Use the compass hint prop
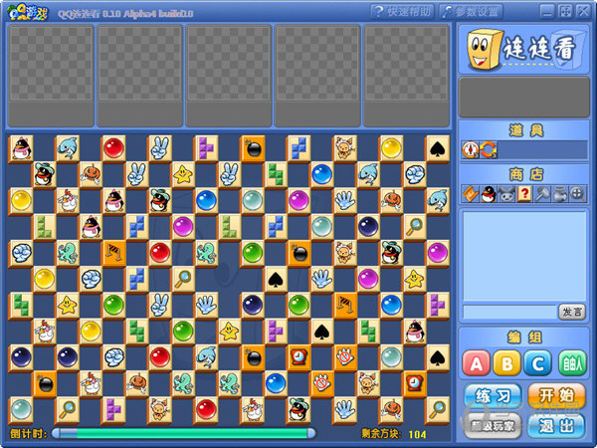Screen dimensions: 597x448 [471, 150]
